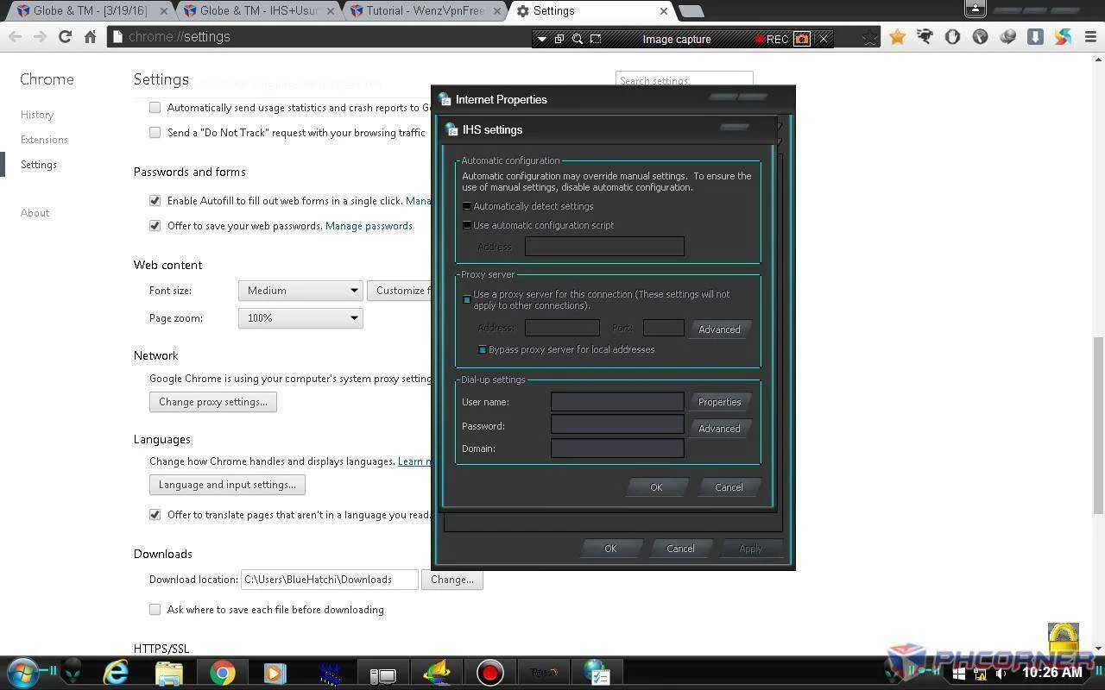Select Settings in Chrome sidebar
1105x690 pixels.
tap(39, 165)
